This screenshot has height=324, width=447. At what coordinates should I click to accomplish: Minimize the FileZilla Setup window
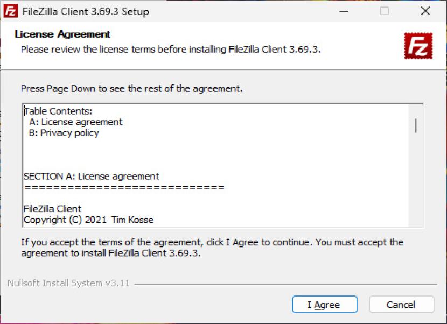343,11
